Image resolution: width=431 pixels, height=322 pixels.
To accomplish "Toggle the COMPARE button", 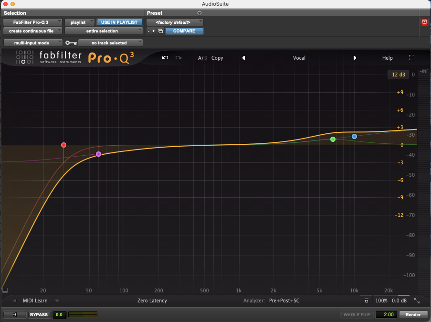I will (184, 31).
